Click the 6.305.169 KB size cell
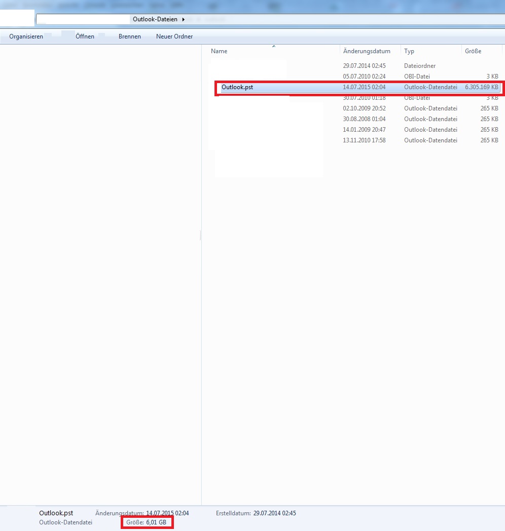This screenshot has height=531, width=505. coord(481,87)
